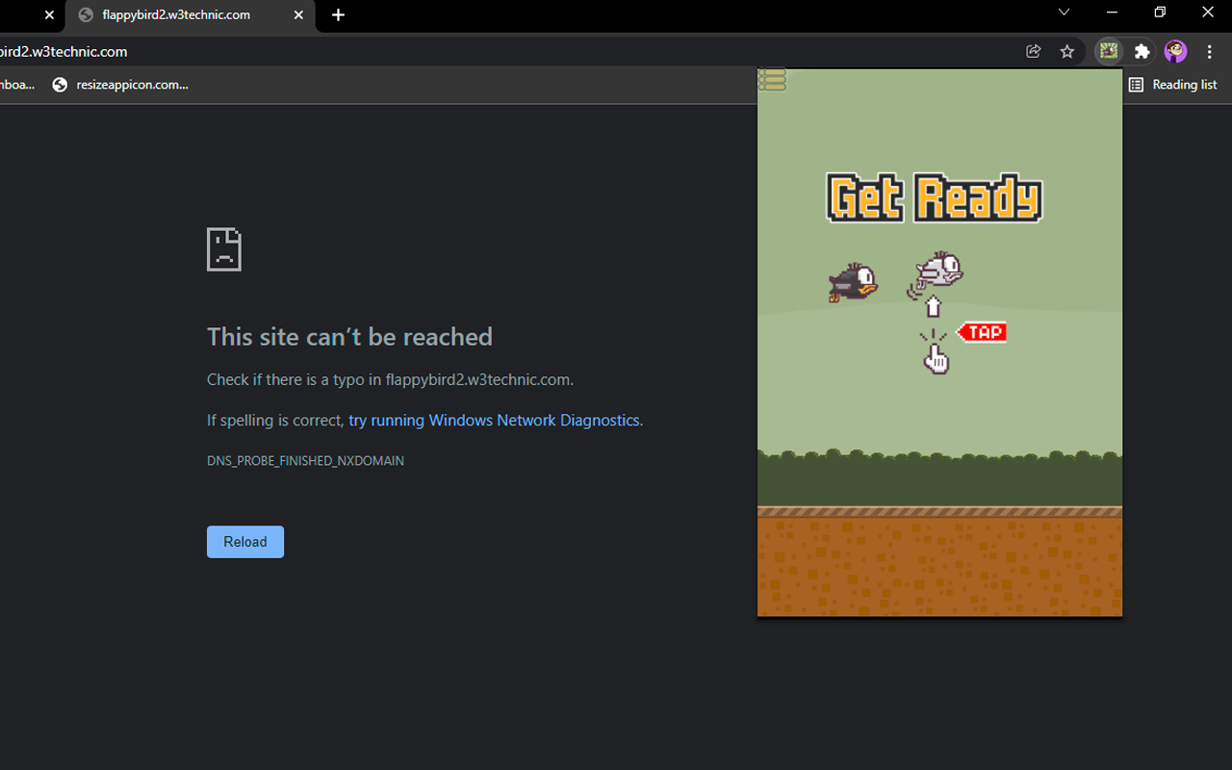Minimize the Chrome window

pos(1112,13)
